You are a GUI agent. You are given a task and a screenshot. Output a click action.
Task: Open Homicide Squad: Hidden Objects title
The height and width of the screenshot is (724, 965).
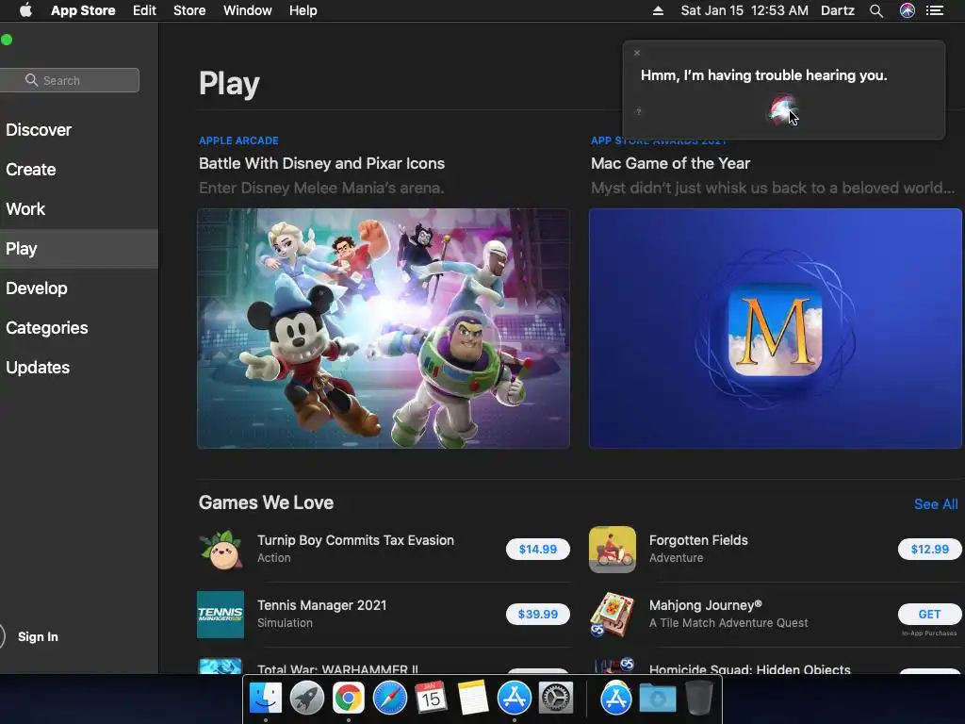click(x=749, y=668)
